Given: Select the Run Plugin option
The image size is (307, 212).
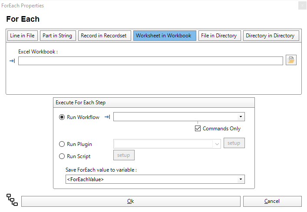Looking at the screenshot, I should click(62, 144).
